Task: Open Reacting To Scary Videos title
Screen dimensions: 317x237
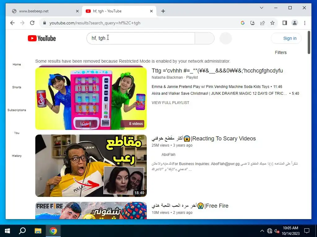Action: [204, 139]
